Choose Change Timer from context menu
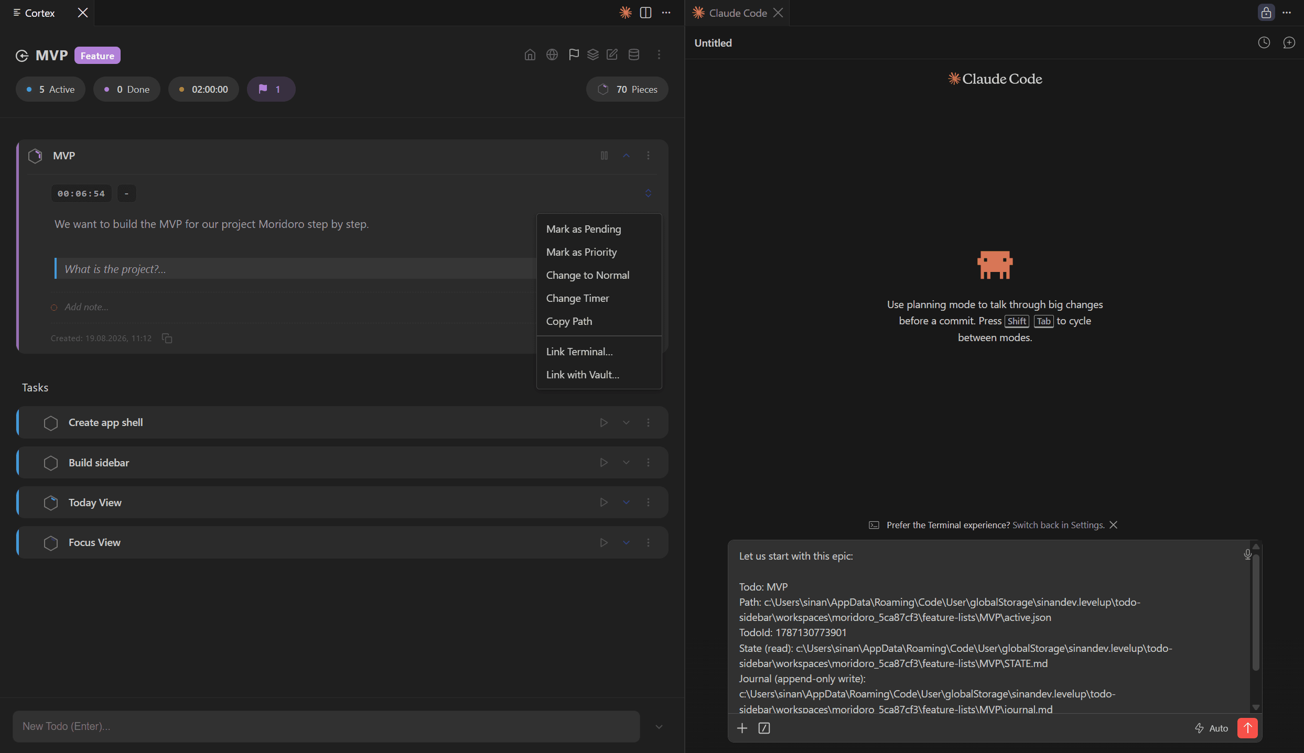Screen dimensions: 1304x753 [x=599, y=298]
